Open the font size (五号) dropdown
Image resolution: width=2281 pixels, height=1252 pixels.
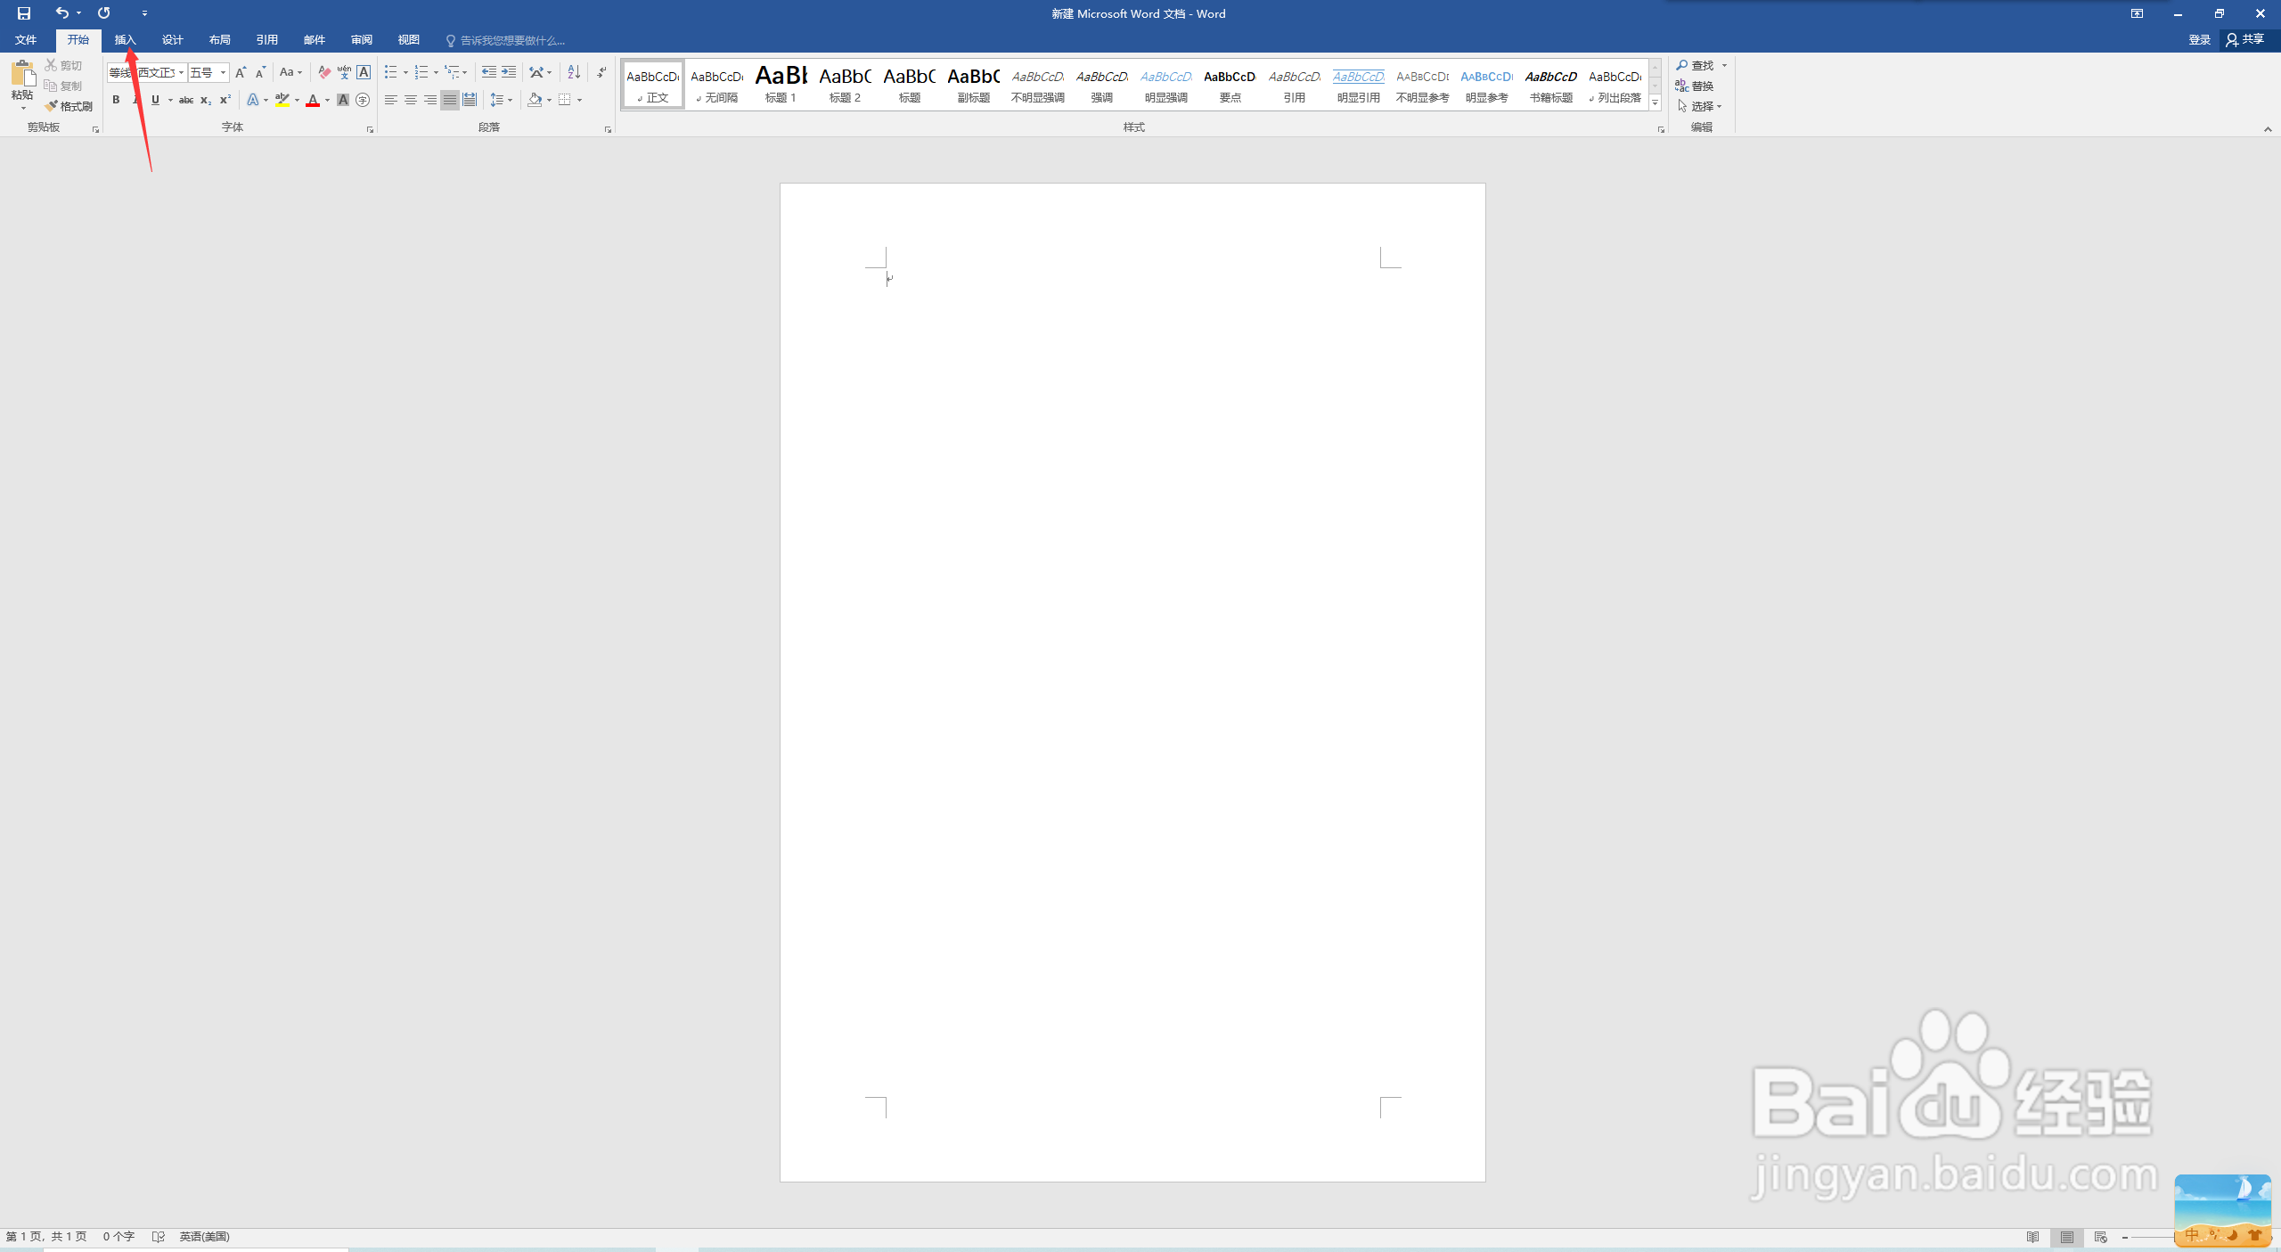click(223, 72)
